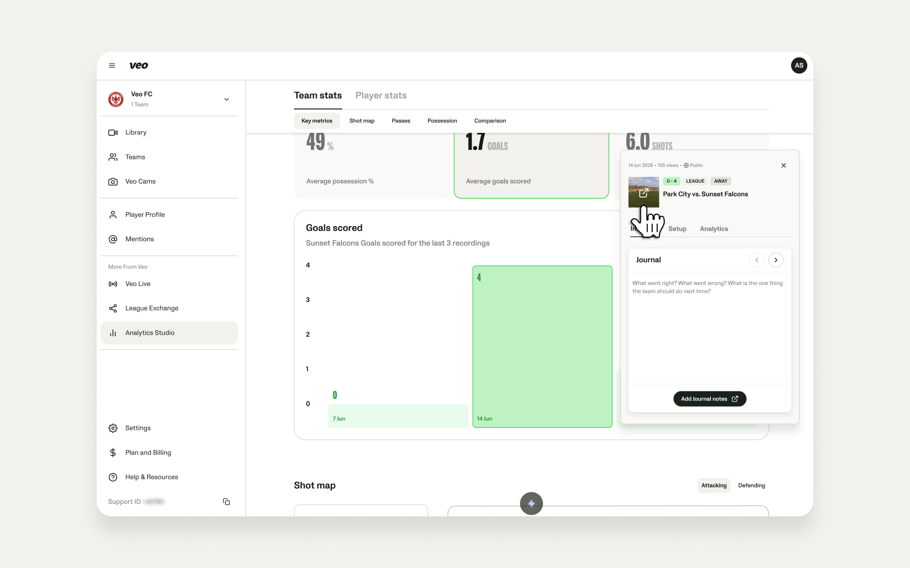Close the match details panel

tap(783, 166)
